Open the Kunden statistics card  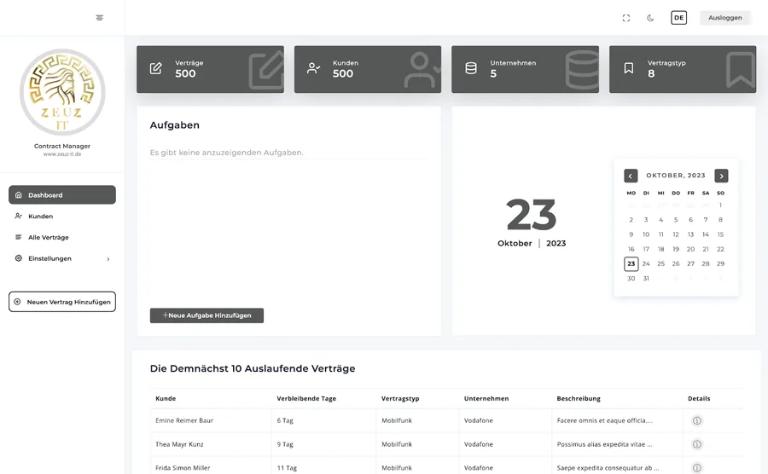coord(367,69)
